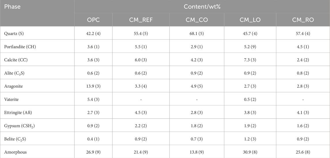The height and width of the screenshot is (158, 330).
Task: Select Amorphous value 25.6 (8) under CM_RO
Action: [x=303, y=152]
